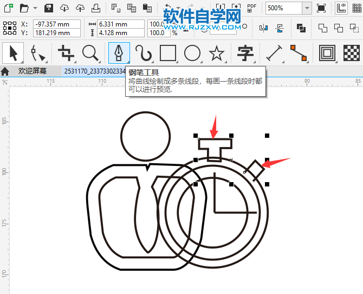Click the Import icon in the toolbar
Viewport: 363px width, 294px height.
220,6
